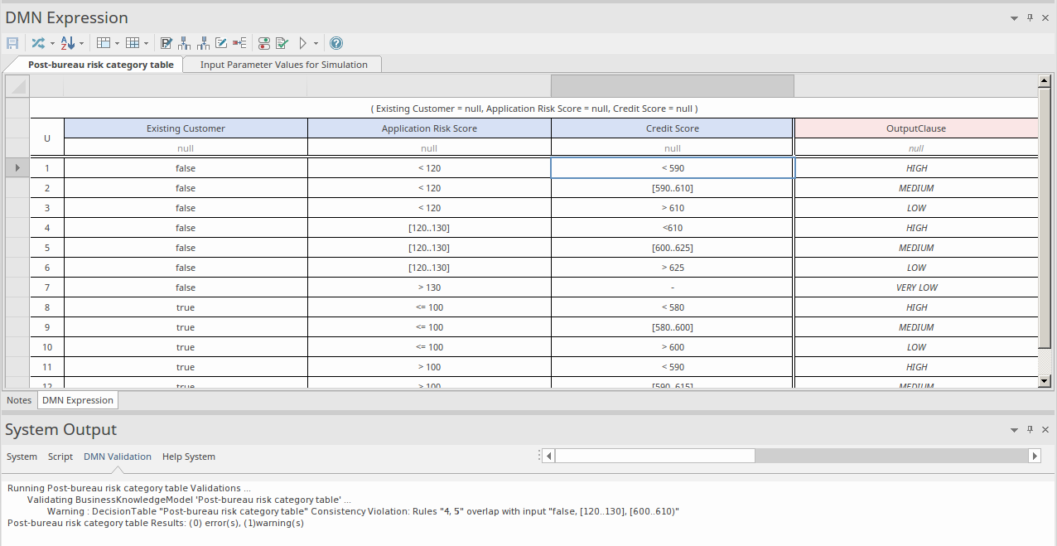Switch to Input Parameter Values for Simulation tab
The image size is (1057, 546).
[x=283, y=65]
